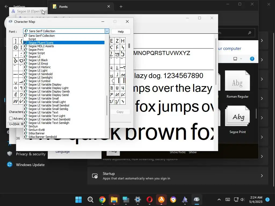The width and height of the screenshot is (275, 206).
Task: Click the taskbar clock and date
Action: pyautogui.click(x=256, y=200)
